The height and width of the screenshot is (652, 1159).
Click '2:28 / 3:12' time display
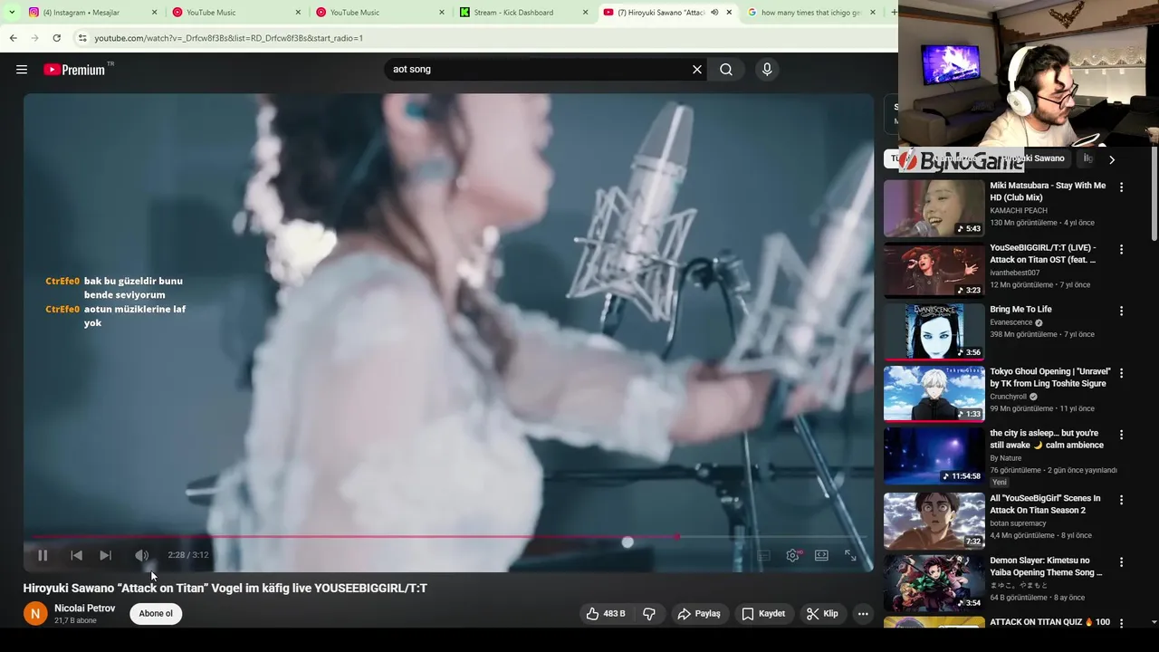coord(188,555)
